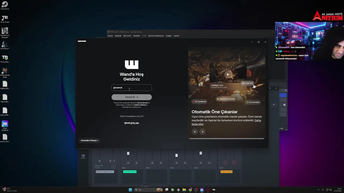Viewport: 344px width, 193px height.
Task: Open Düzenle menu in OBS window
Action: click(x=118, y=36)
